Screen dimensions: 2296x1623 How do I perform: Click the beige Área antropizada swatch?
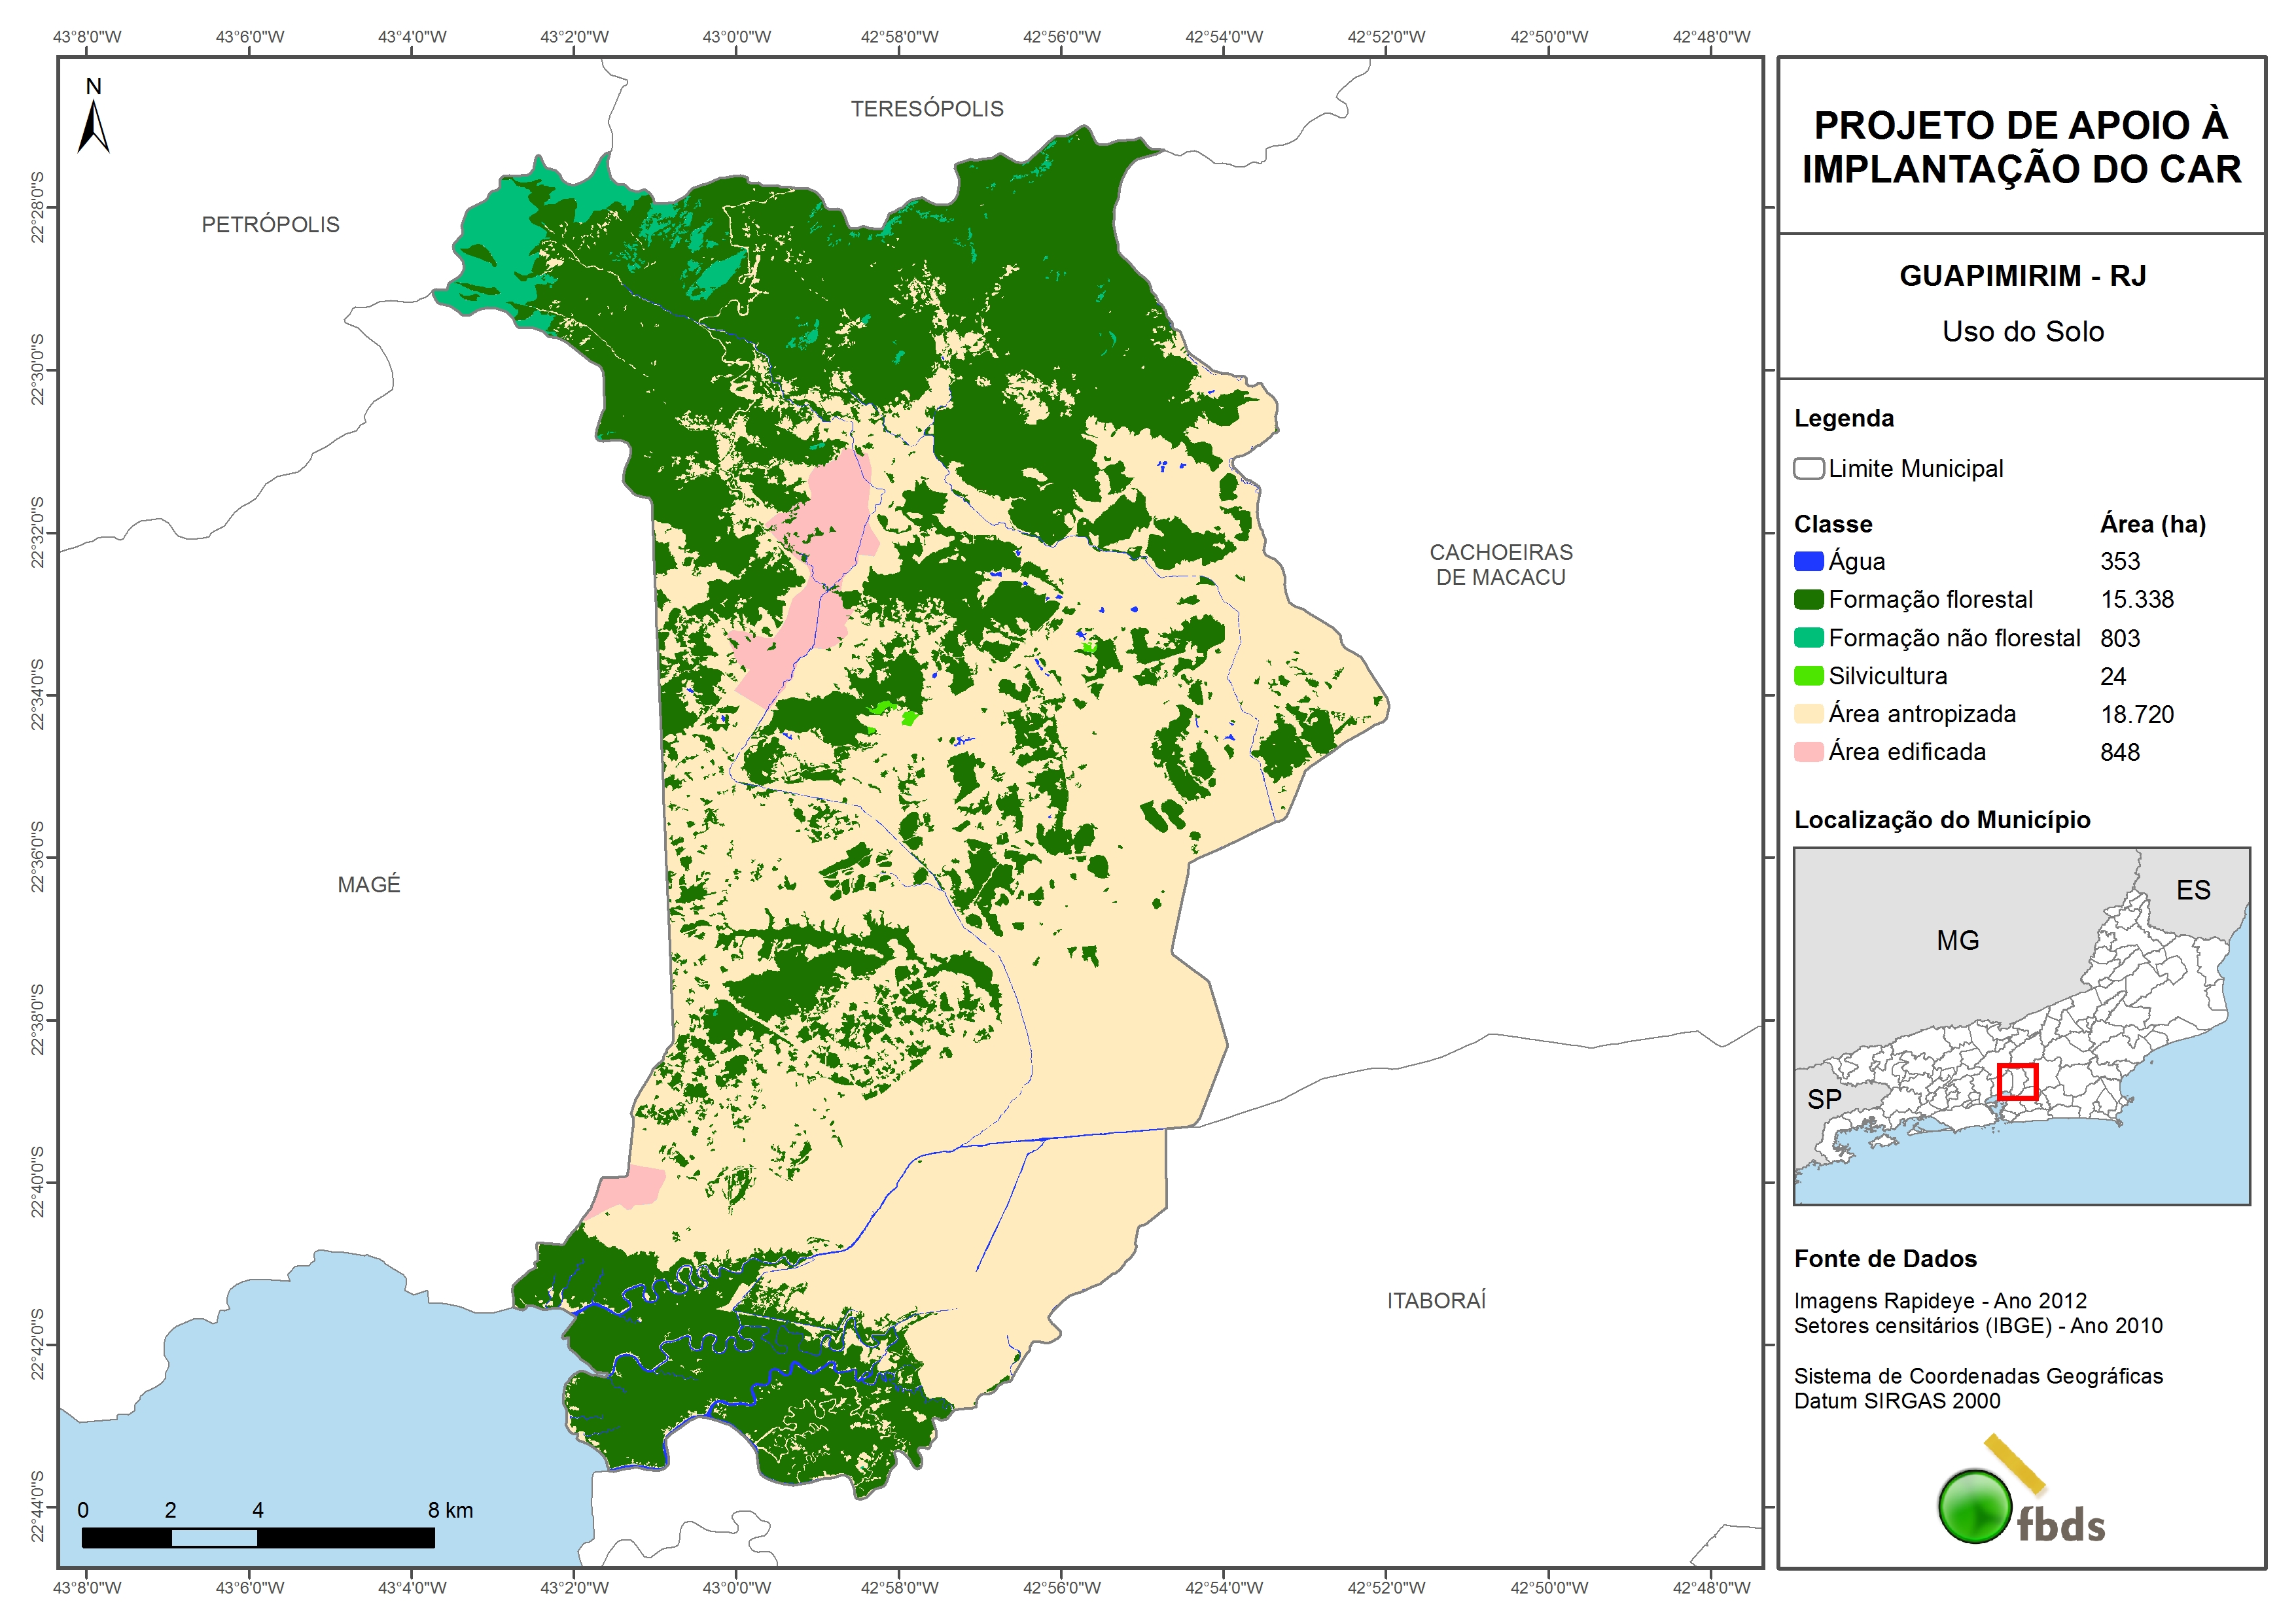pos(1808,713)
